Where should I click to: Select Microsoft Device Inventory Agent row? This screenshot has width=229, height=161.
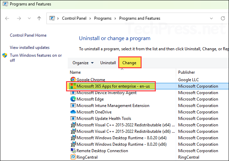point(106,93)
